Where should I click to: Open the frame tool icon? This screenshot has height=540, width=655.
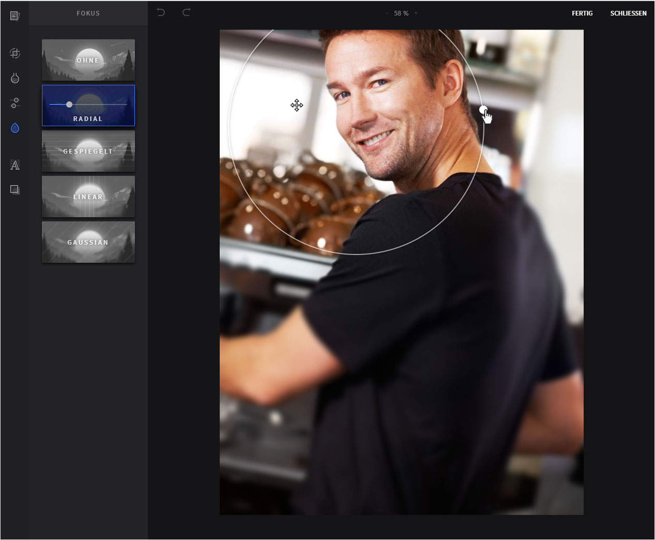pos(15,190)
